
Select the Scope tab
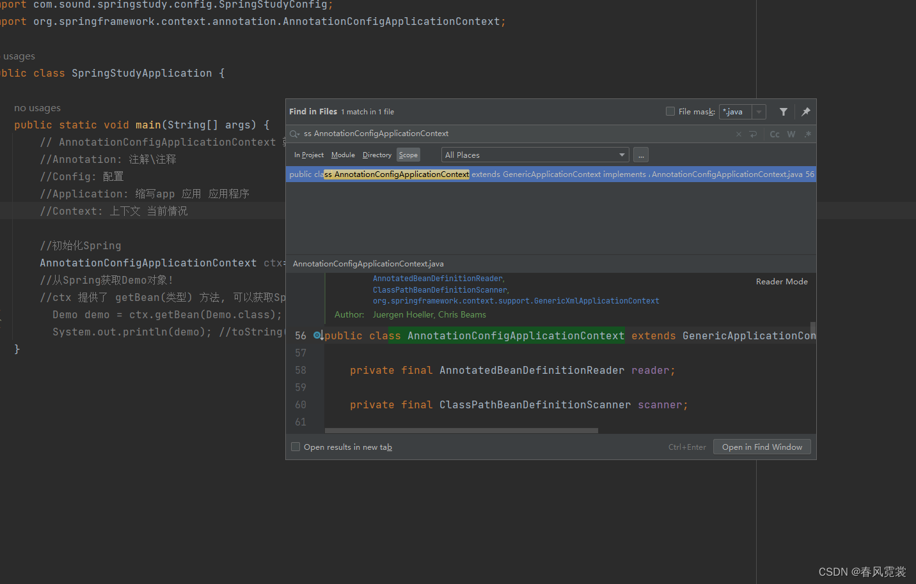coord(408,155)
